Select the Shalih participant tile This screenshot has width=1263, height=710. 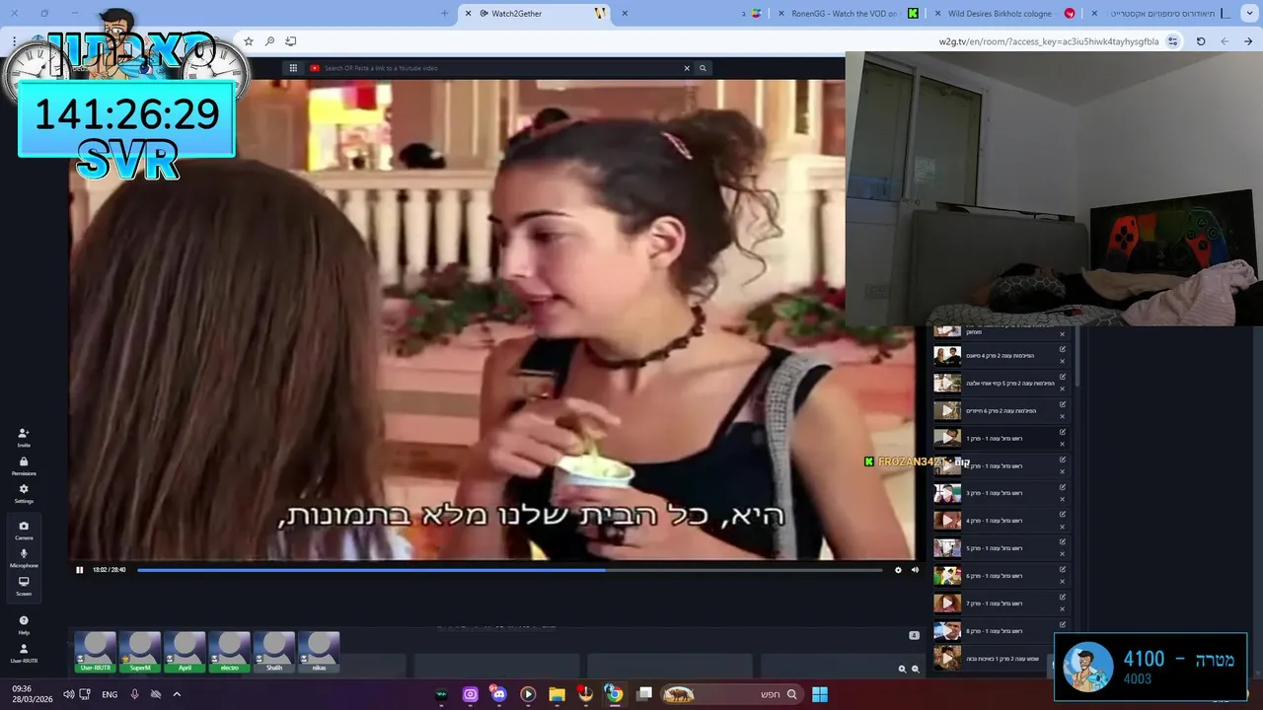click(x=274, y=652)
